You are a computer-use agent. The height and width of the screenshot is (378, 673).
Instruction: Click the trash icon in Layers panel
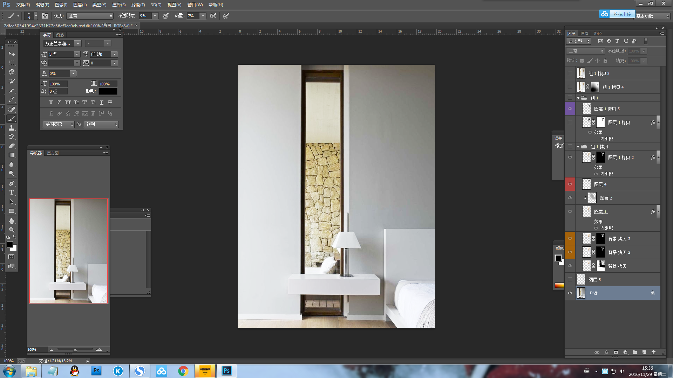coord(653,352)
